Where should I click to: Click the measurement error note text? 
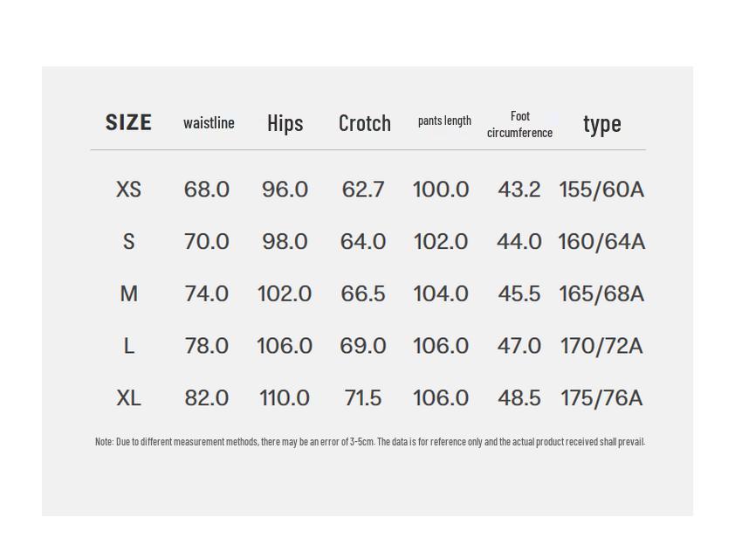coord(370,442)
